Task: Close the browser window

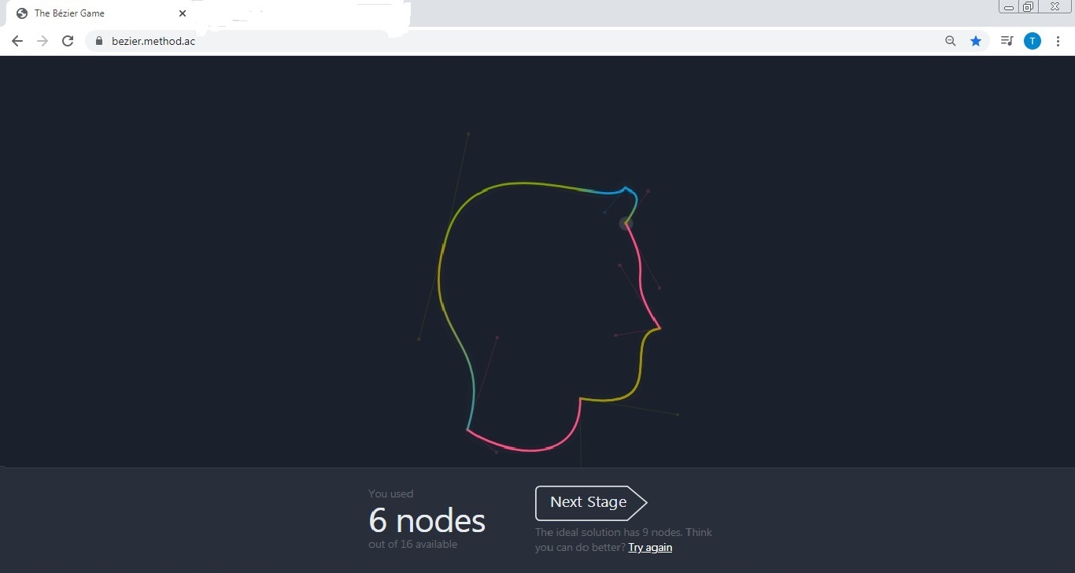Action: tap(1055, 7)
